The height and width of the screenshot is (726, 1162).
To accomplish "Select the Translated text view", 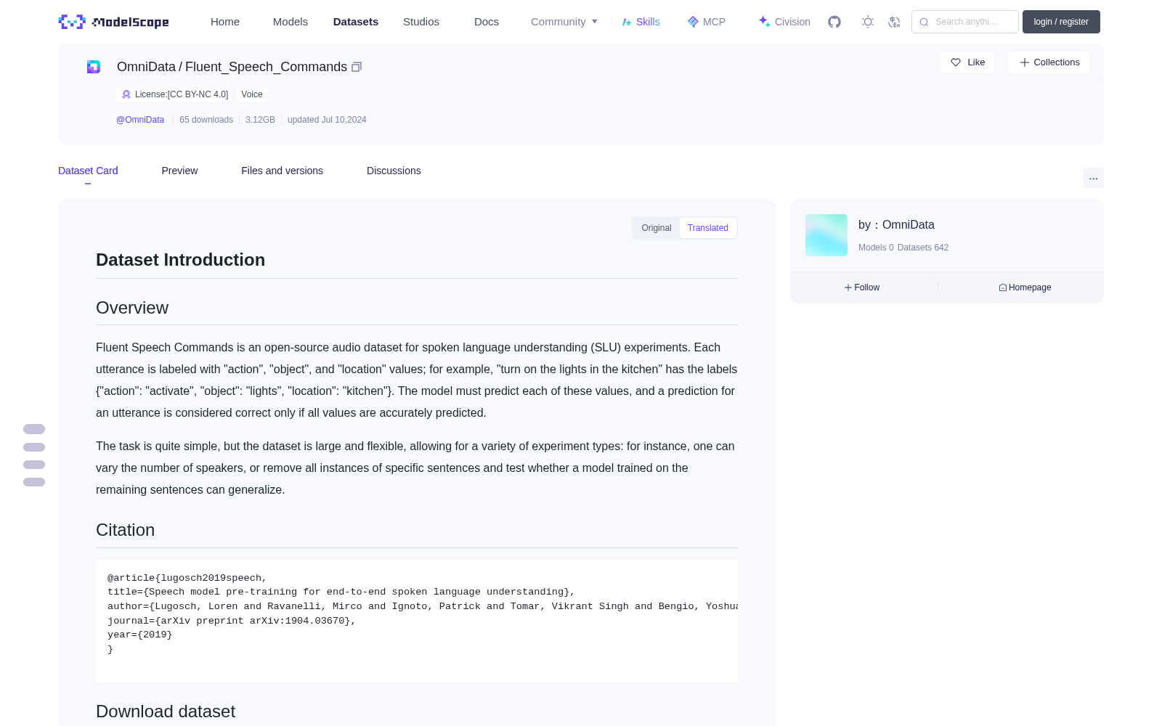I will click(708, 228).
